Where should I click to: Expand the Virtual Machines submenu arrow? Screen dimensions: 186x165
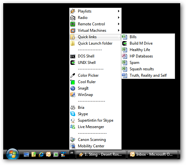tap(119, 30)
